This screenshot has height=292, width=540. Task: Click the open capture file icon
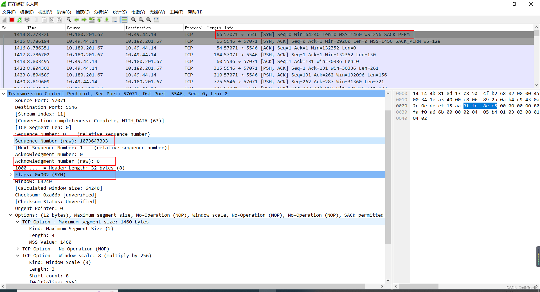click(37, 20)
